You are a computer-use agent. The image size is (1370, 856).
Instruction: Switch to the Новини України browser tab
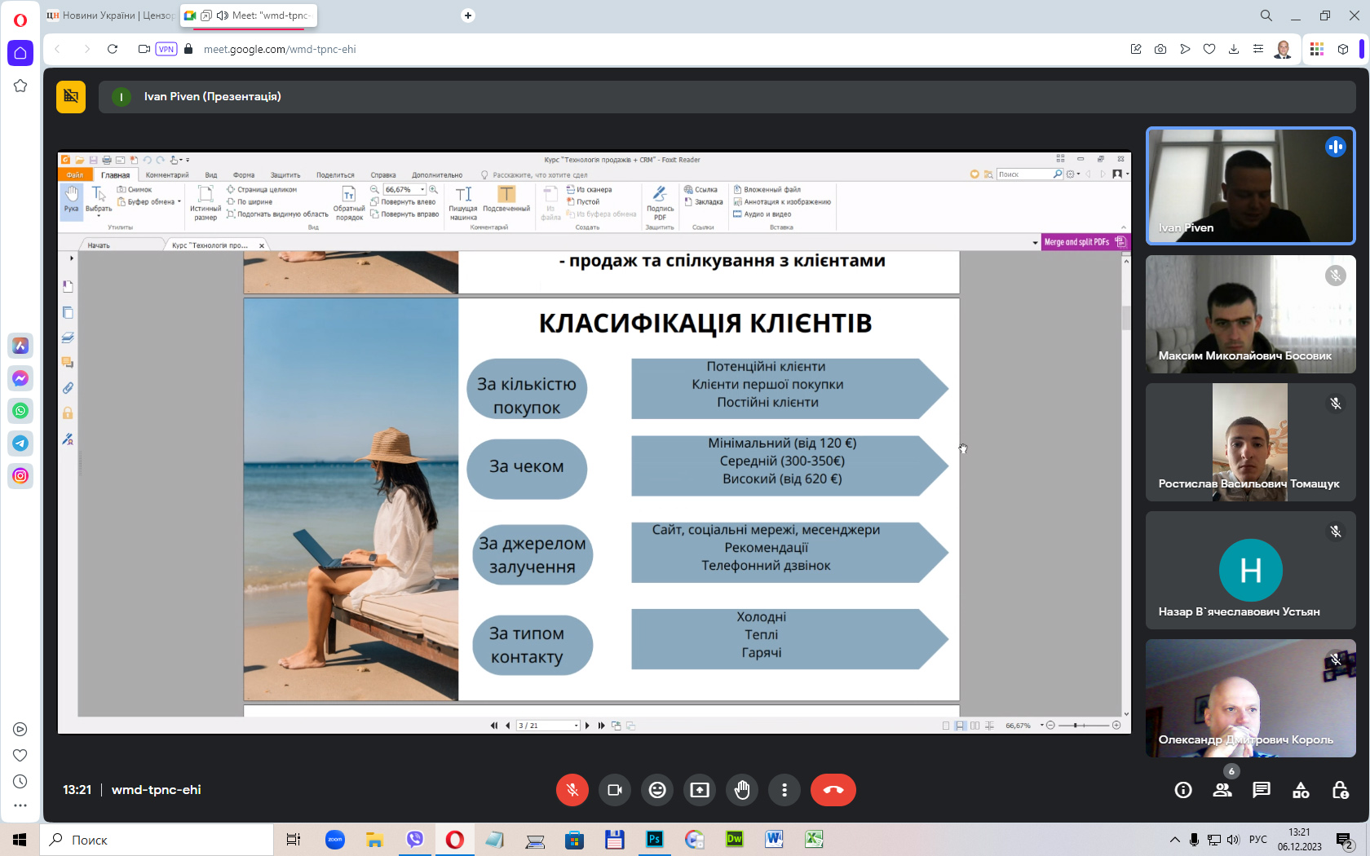(x=110, y=15)
